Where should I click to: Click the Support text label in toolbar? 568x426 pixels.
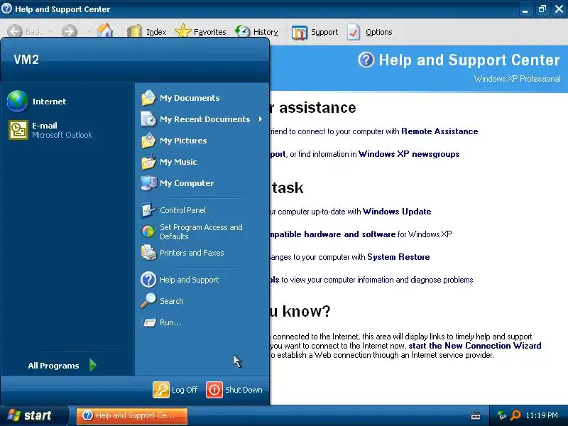[x=324, y=32]
